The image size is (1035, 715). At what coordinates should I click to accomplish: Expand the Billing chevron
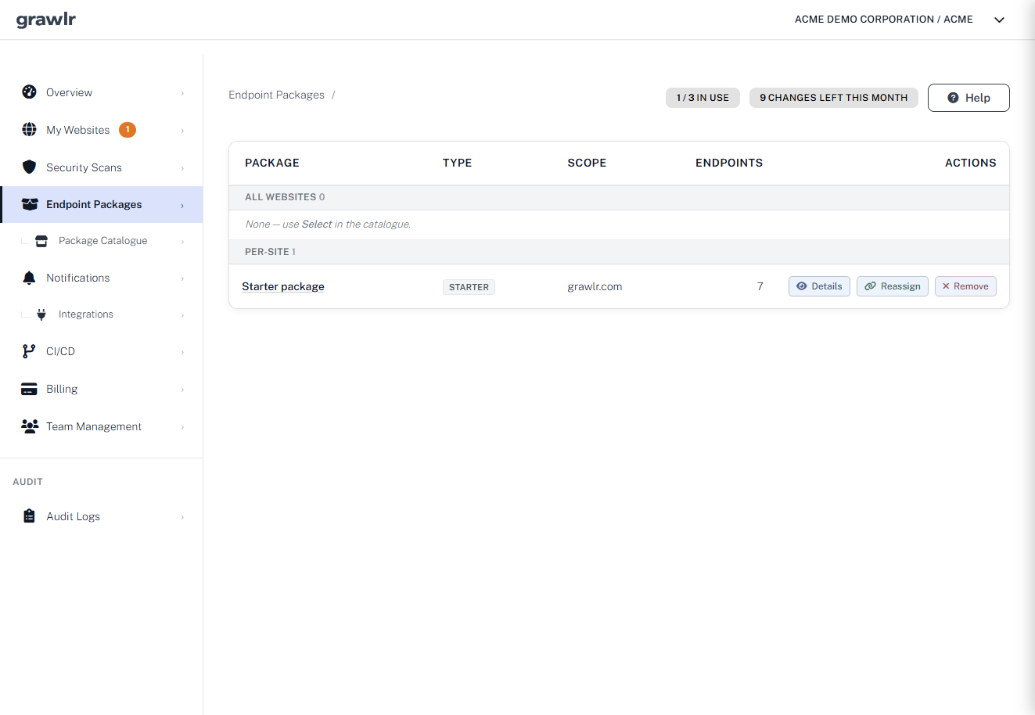tap(182, 390)
